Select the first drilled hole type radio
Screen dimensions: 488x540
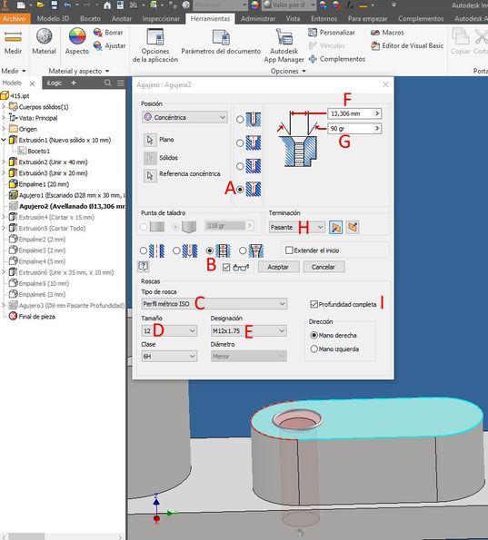[240, 120]
